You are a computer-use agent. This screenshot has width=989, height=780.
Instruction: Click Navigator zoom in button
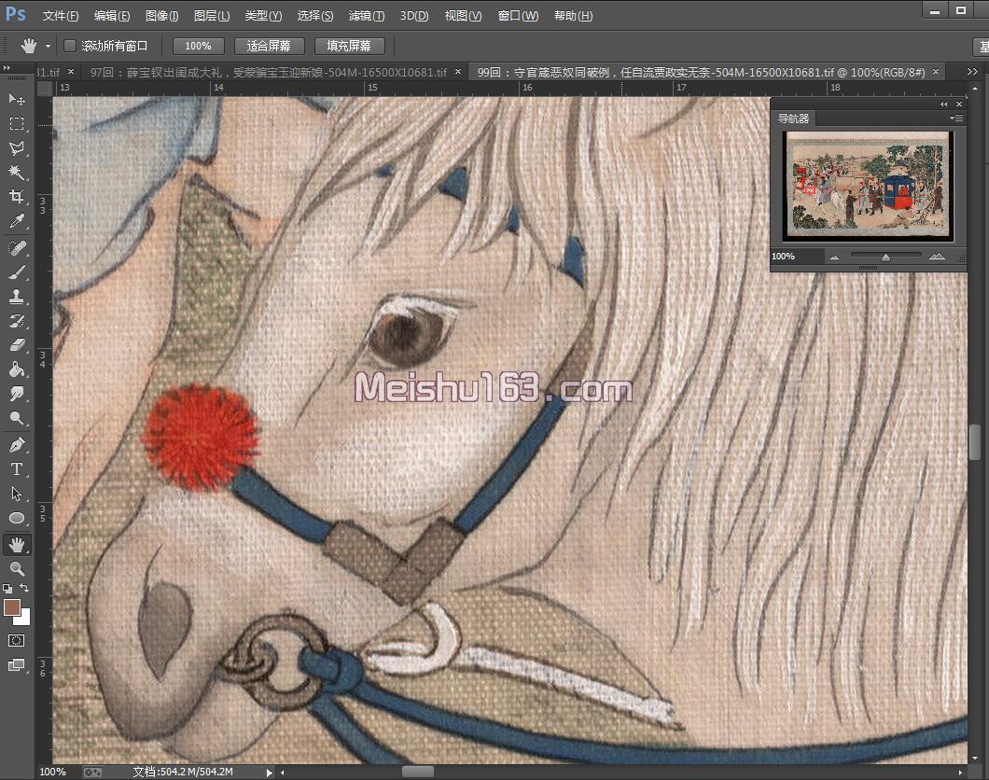point(937,257)
